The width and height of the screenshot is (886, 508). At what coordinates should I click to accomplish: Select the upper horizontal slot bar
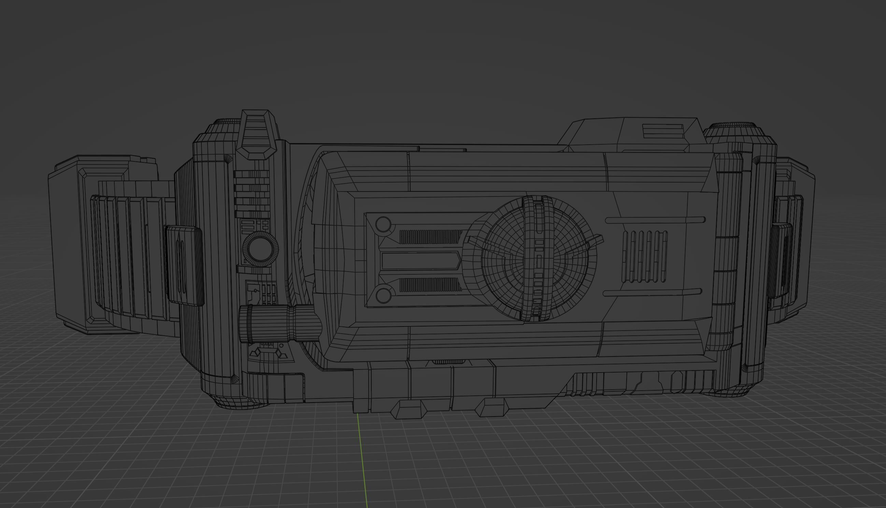click(x=656, y=220)
